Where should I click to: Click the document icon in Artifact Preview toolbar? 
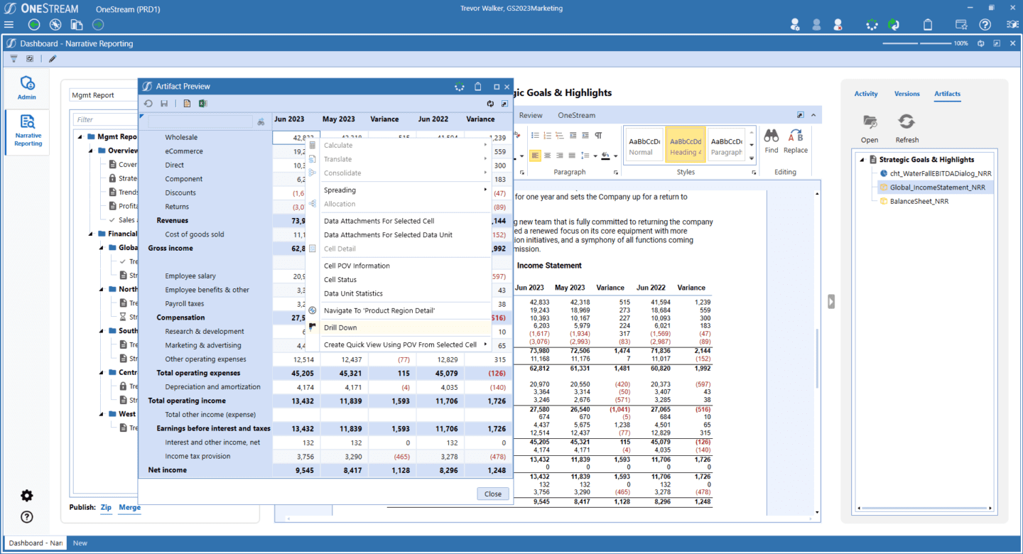coord(187,104)
